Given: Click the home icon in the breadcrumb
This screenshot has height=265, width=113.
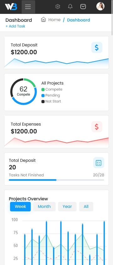Looking at the screenshot, I should click(43, 20).
